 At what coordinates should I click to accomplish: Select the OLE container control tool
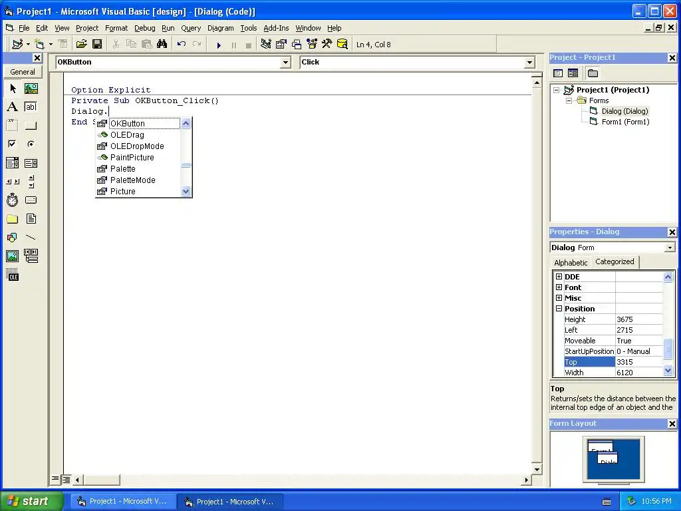point(13,275)
